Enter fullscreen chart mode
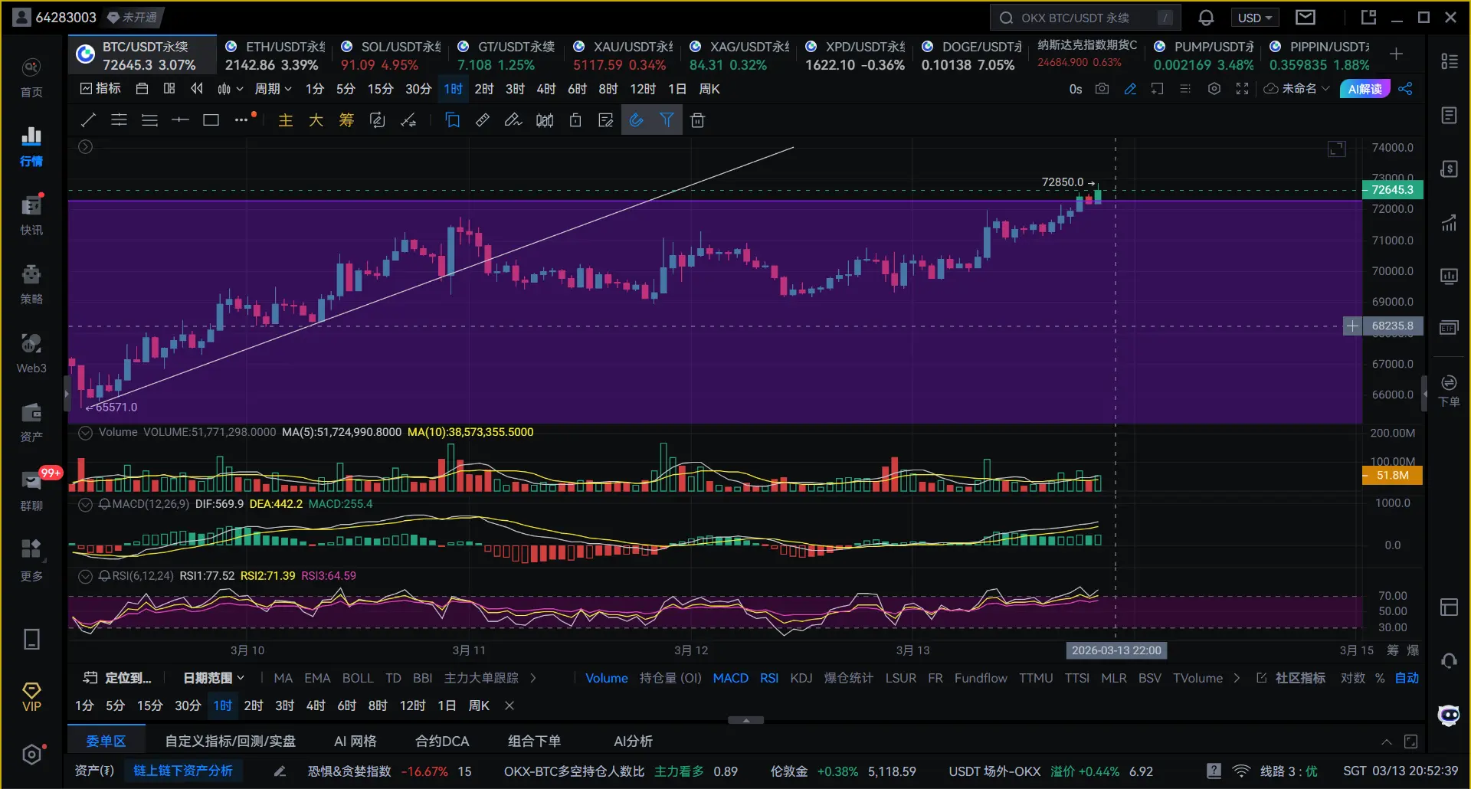The image size is (1471, 789). click(1242, 89)
